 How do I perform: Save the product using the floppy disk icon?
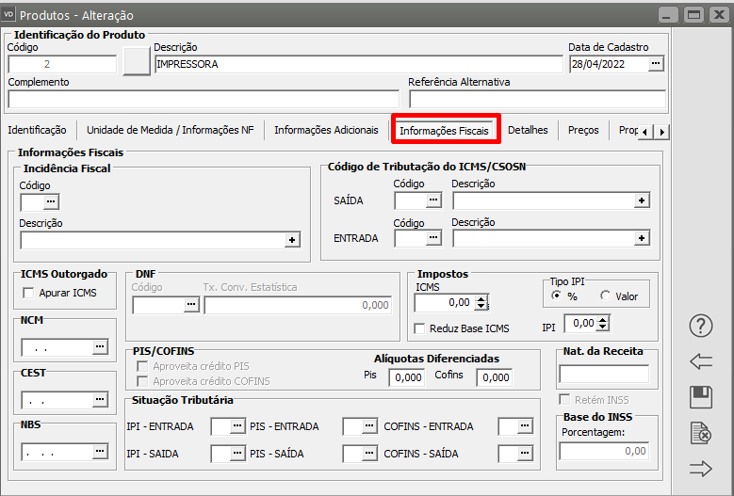click(701, 397)
